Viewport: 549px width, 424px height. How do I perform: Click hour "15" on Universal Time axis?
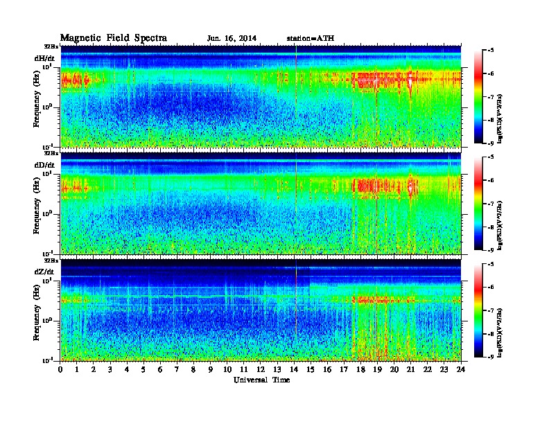click(x=311, y=370)
